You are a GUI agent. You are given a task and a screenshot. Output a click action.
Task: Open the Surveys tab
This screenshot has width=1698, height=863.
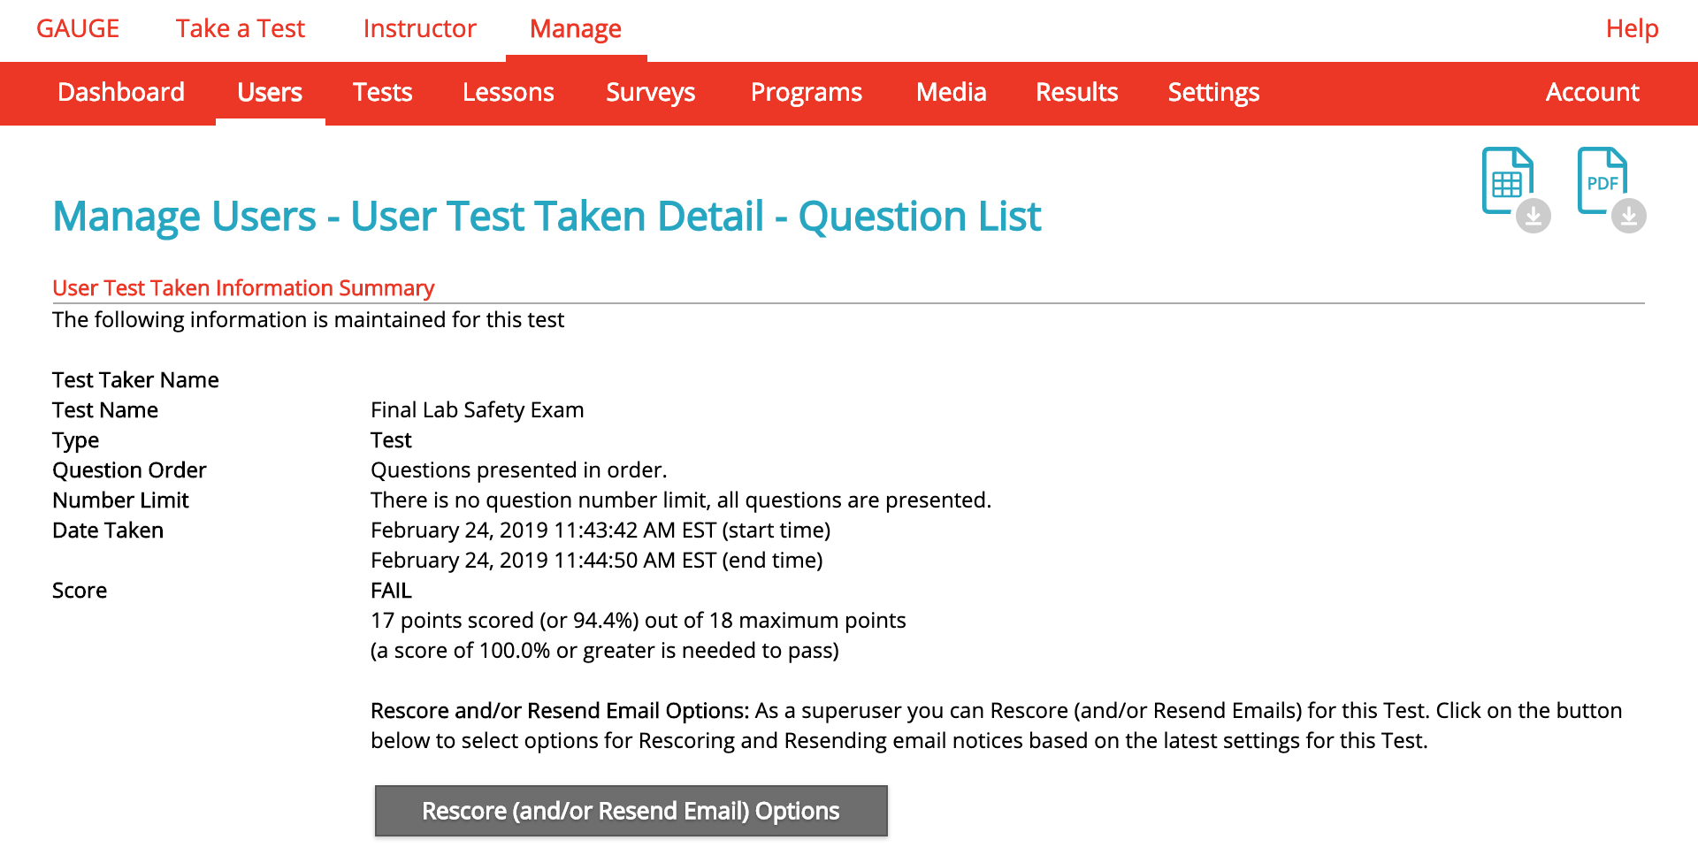coord(650,92)
